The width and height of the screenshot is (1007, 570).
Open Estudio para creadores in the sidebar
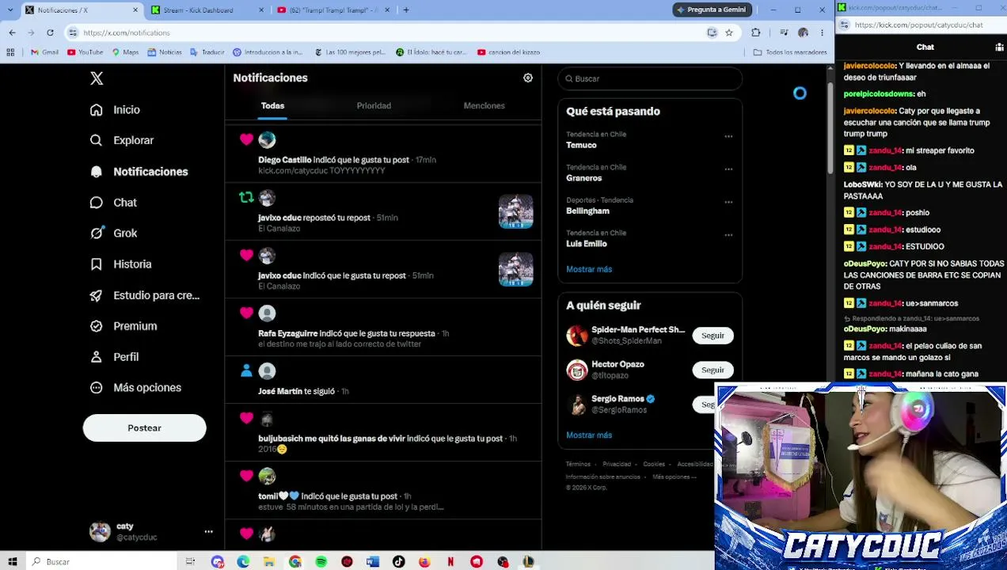pyautogui.click(x=145, y=295)
